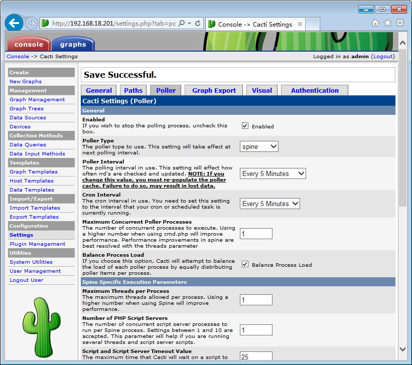Open the Poller Type spine dropdown
This screenshot has height=365, width=412.
pos(259,146)
